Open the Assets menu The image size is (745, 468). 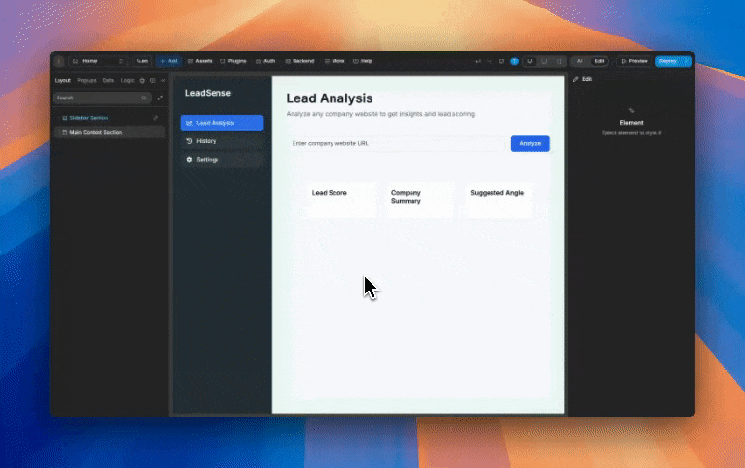tap(200, 61)
